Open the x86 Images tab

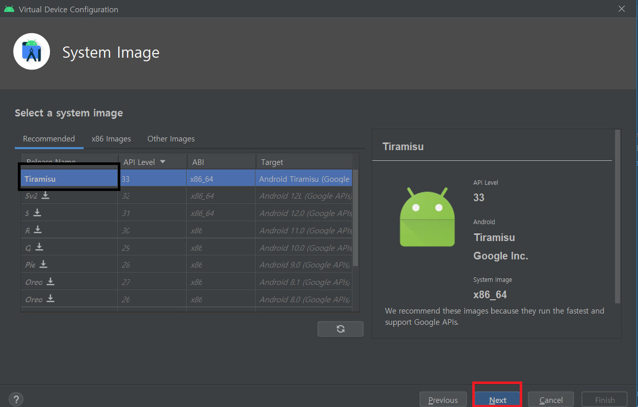111,138
